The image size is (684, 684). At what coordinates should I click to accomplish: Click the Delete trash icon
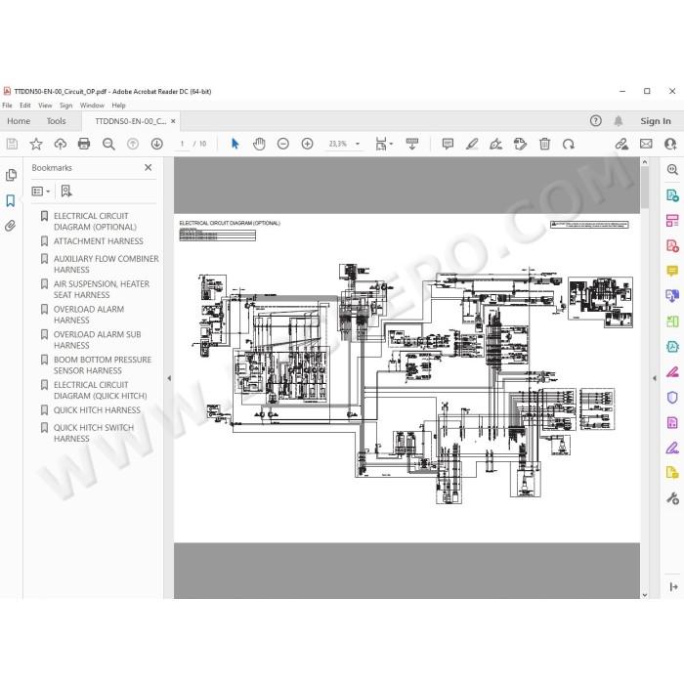click(545, 144)
